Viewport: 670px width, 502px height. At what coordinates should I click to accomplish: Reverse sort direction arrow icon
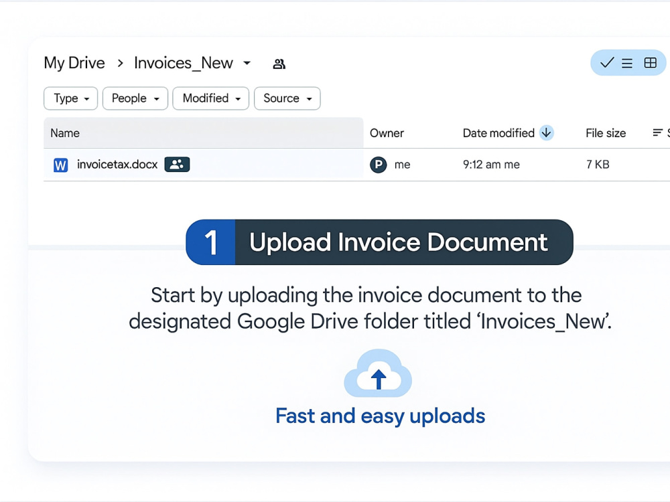[546, 133]
